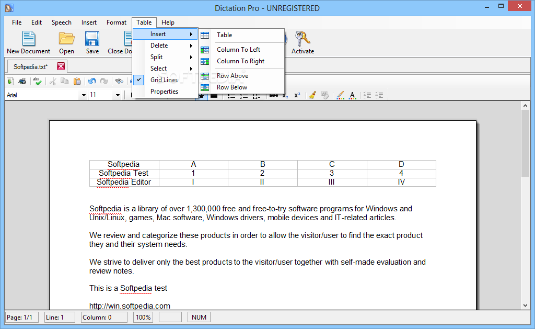The image size is (535, 329).
Task: Click the scroll down arrow on vertical scrollbar
Action: coord(525,305)
